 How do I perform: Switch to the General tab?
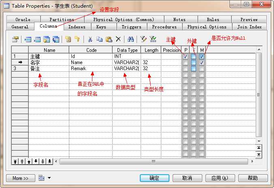[x=20, y=27]
